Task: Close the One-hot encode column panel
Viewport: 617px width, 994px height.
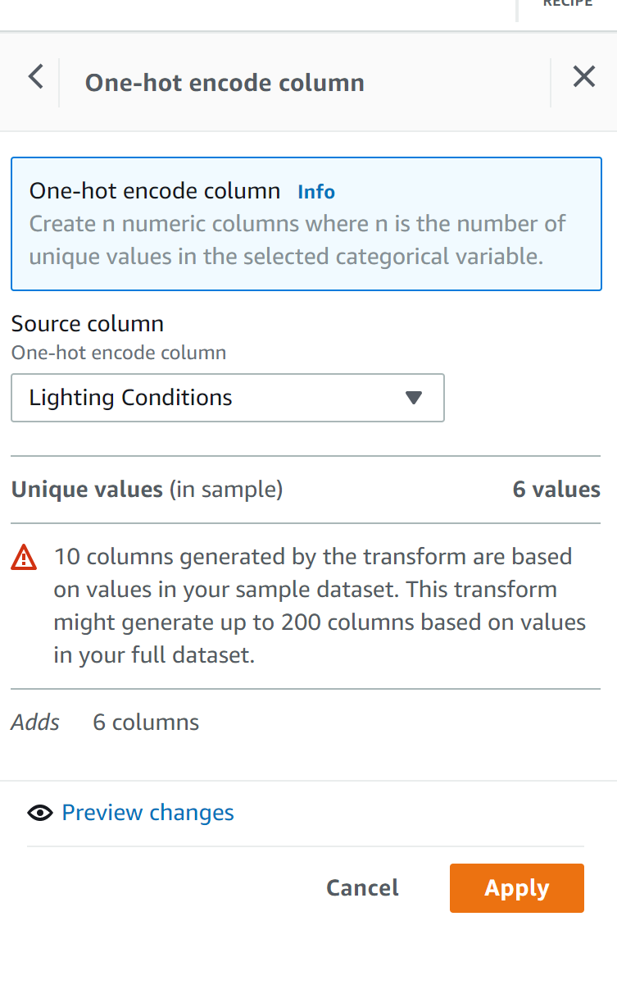Action: 583,78
